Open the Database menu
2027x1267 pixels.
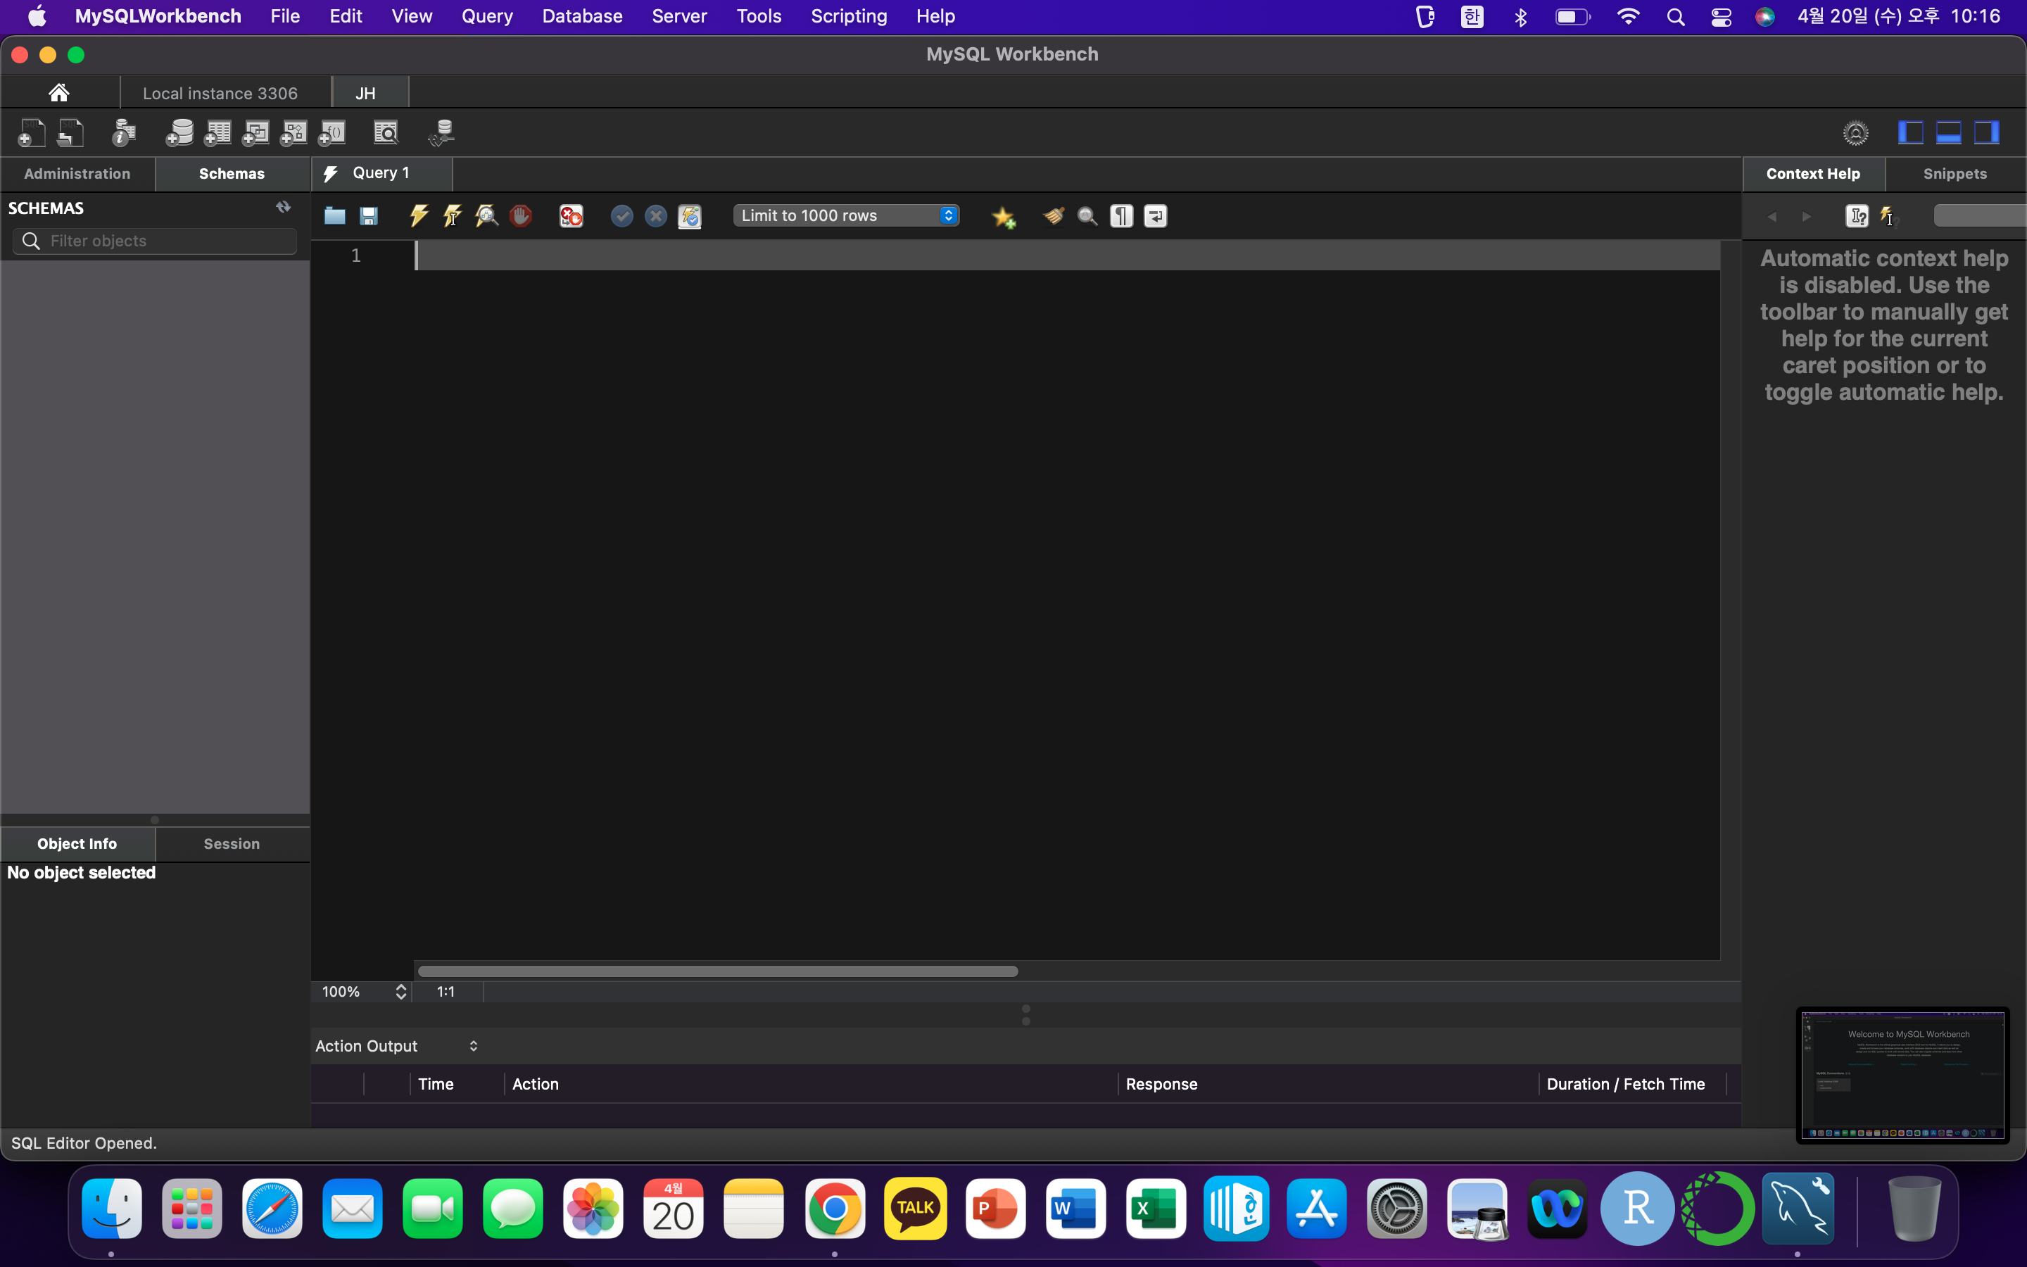582,16
